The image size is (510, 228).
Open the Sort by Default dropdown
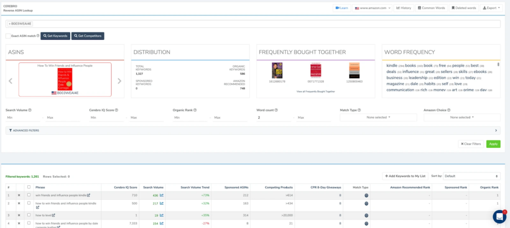click(472, 176)
